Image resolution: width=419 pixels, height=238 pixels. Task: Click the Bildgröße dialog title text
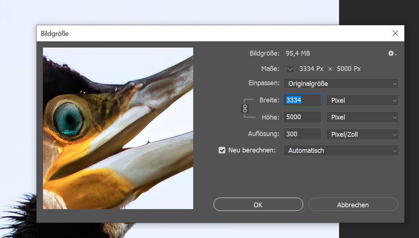[55, 34]
